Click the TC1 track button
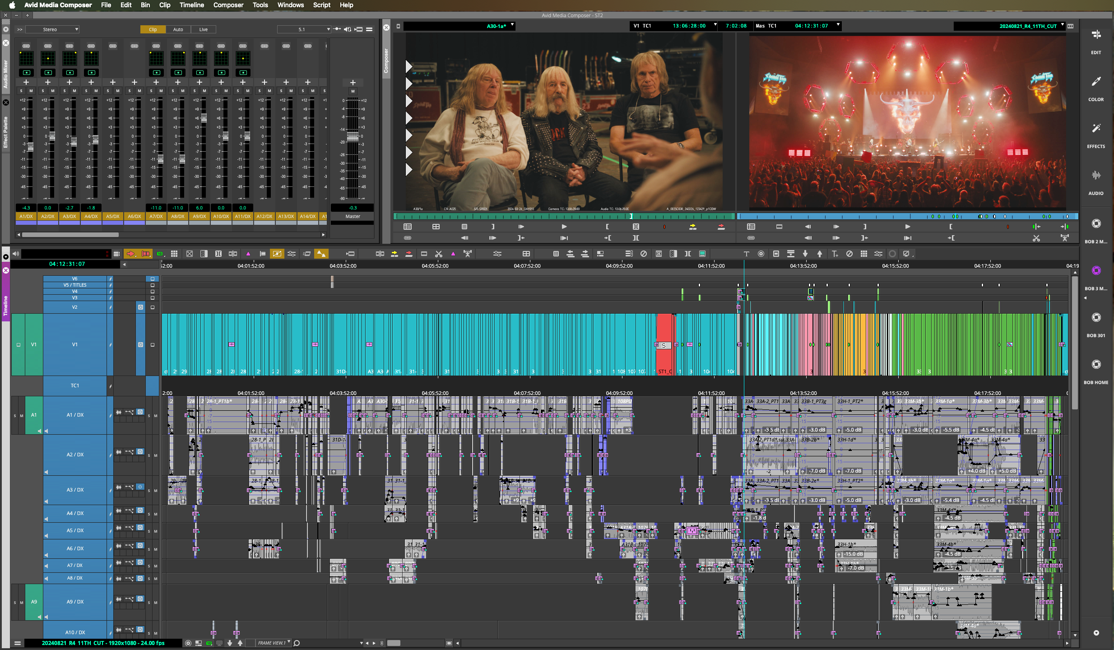 click(x=75, y=385)
